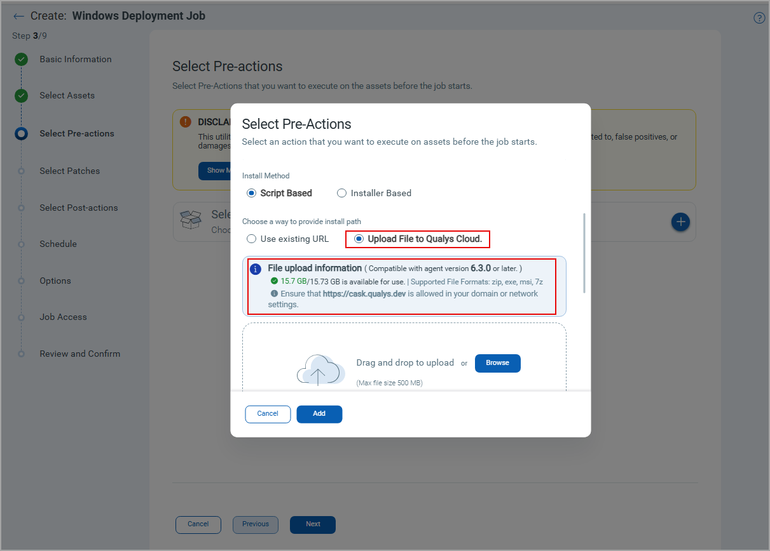The width and height of the screenshot is (770, 551).
Task: Click the blue plus add action button
Action: (x=681, y=222)
